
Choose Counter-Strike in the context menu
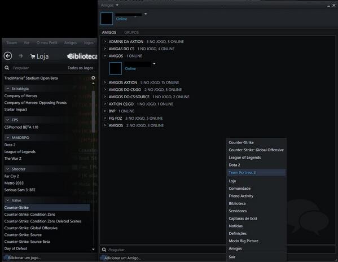(256, 142)
